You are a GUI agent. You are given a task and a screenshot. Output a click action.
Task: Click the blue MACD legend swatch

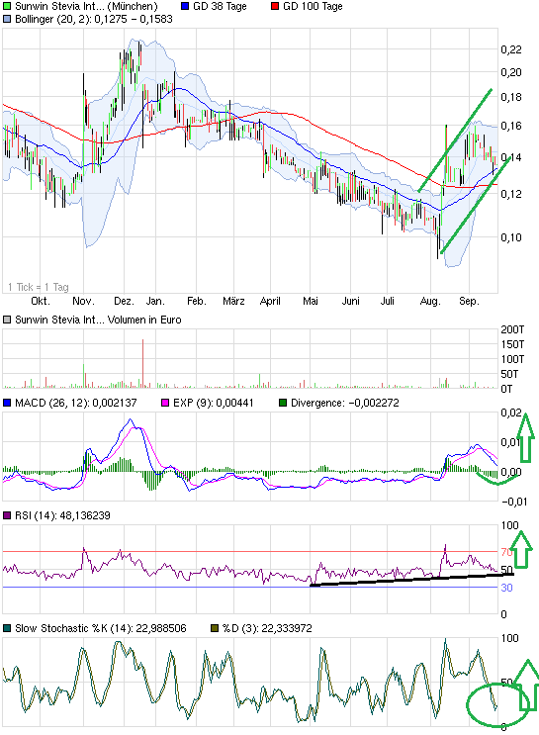tap(7, 403)
